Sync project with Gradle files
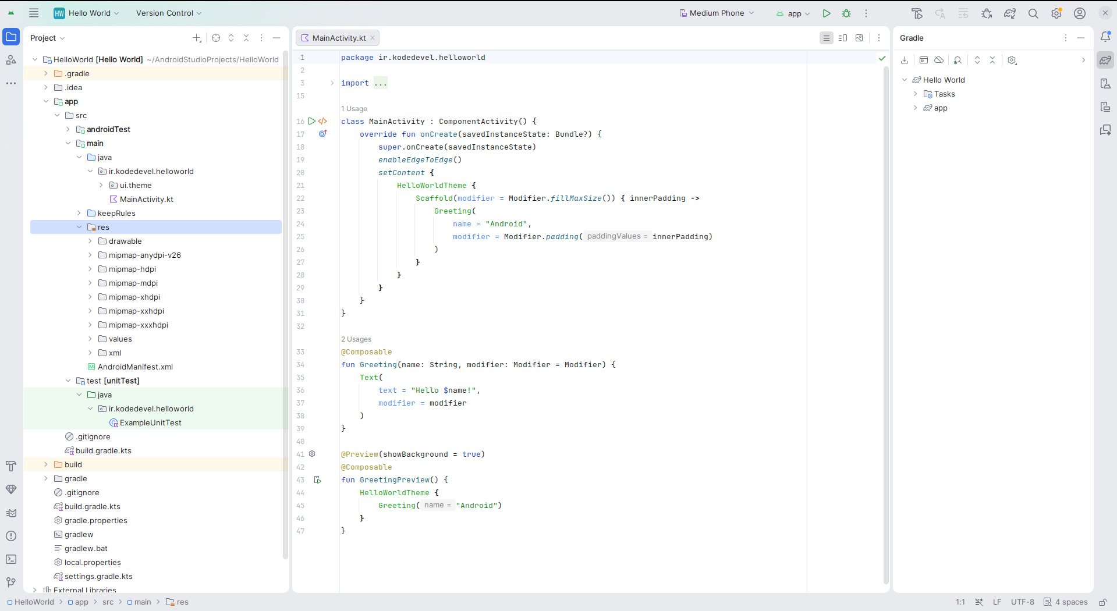Image resolution: width=1117 pixels, height=611 pixels. coord(1010,13)
